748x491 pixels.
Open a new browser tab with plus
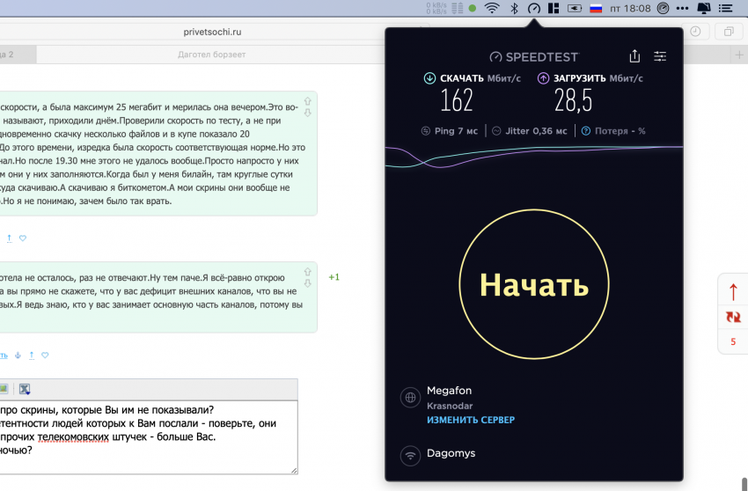point(739,55)
